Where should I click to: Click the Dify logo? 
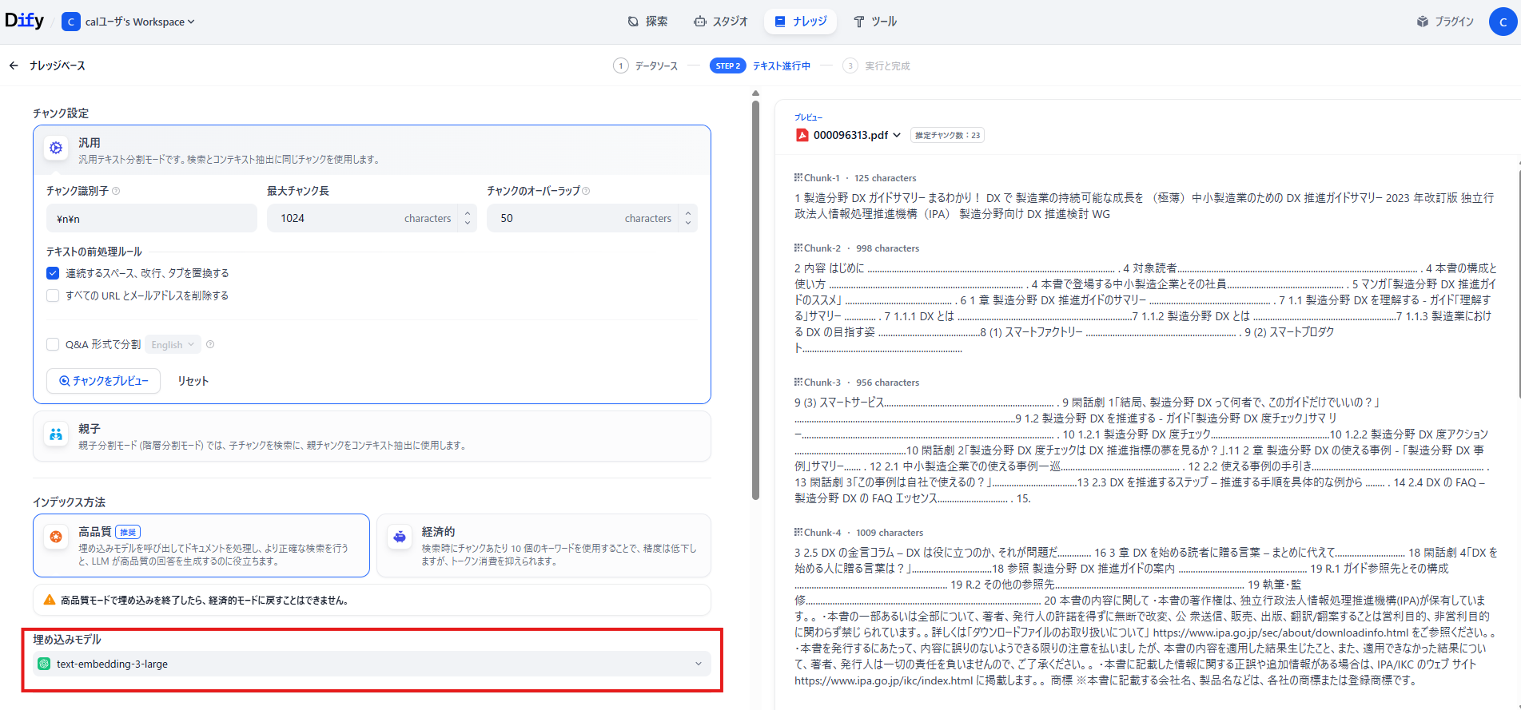(x=25, y=21)
